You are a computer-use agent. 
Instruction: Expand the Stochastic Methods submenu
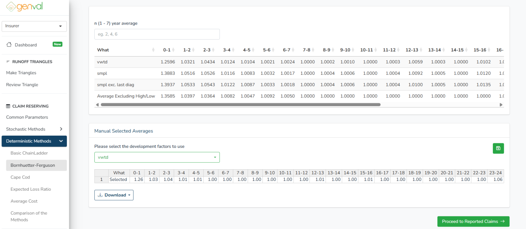pos(61,129)
